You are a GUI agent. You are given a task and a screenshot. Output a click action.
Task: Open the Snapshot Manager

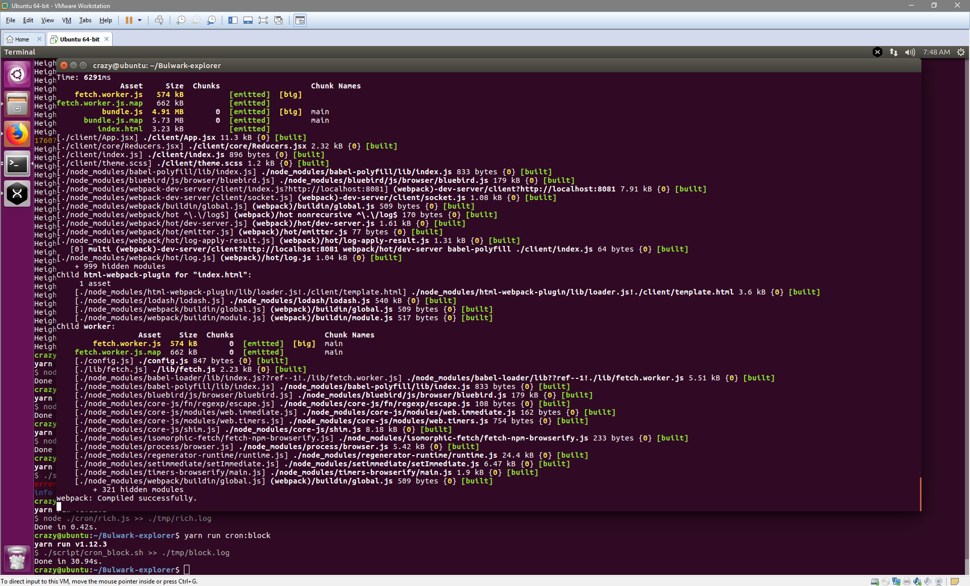pos(211,20)
